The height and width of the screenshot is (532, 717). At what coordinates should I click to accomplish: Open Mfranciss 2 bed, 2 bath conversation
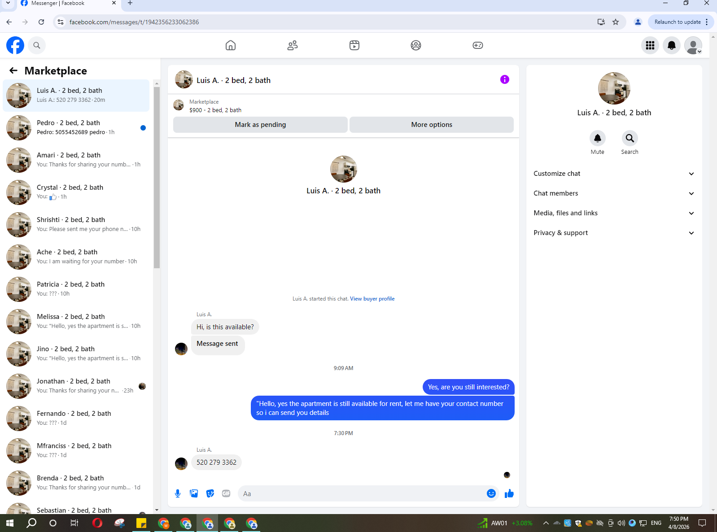tap(76, 450)
